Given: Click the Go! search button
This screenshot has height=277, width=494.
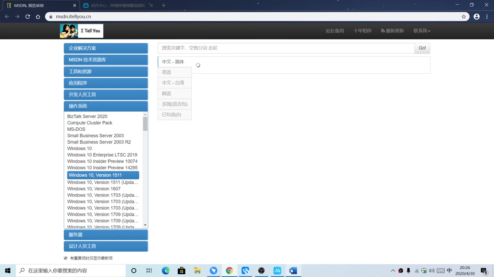Looking at the screenshot, I should (422, 48).
